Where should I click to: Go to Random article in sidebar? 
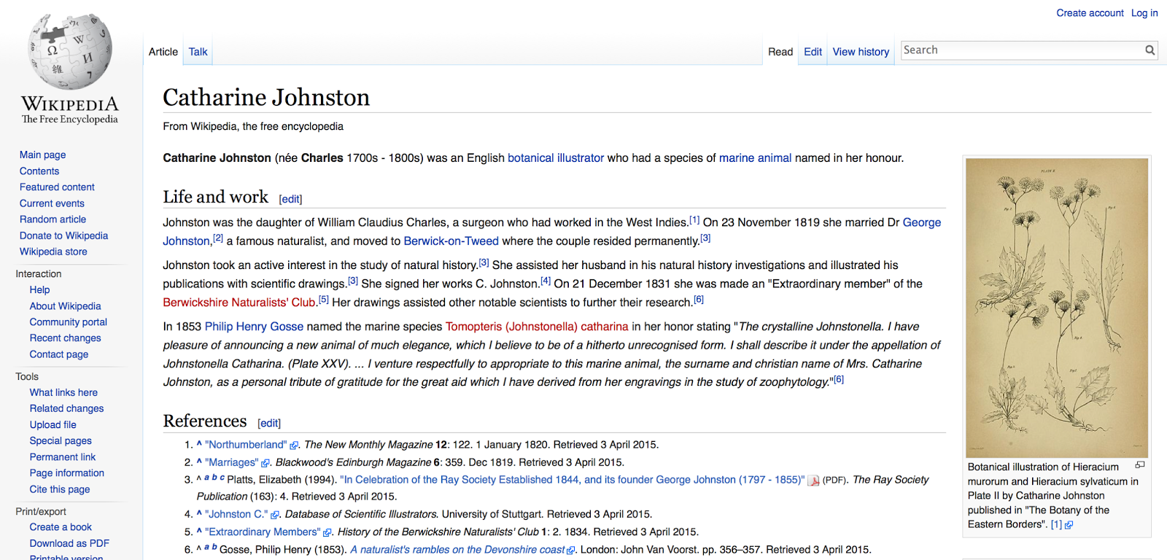[x=53, y=219]
